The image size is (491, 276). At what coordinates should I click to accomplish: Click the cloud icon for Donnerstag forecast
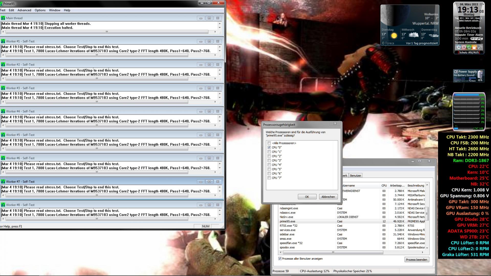(x=433, y=36)
